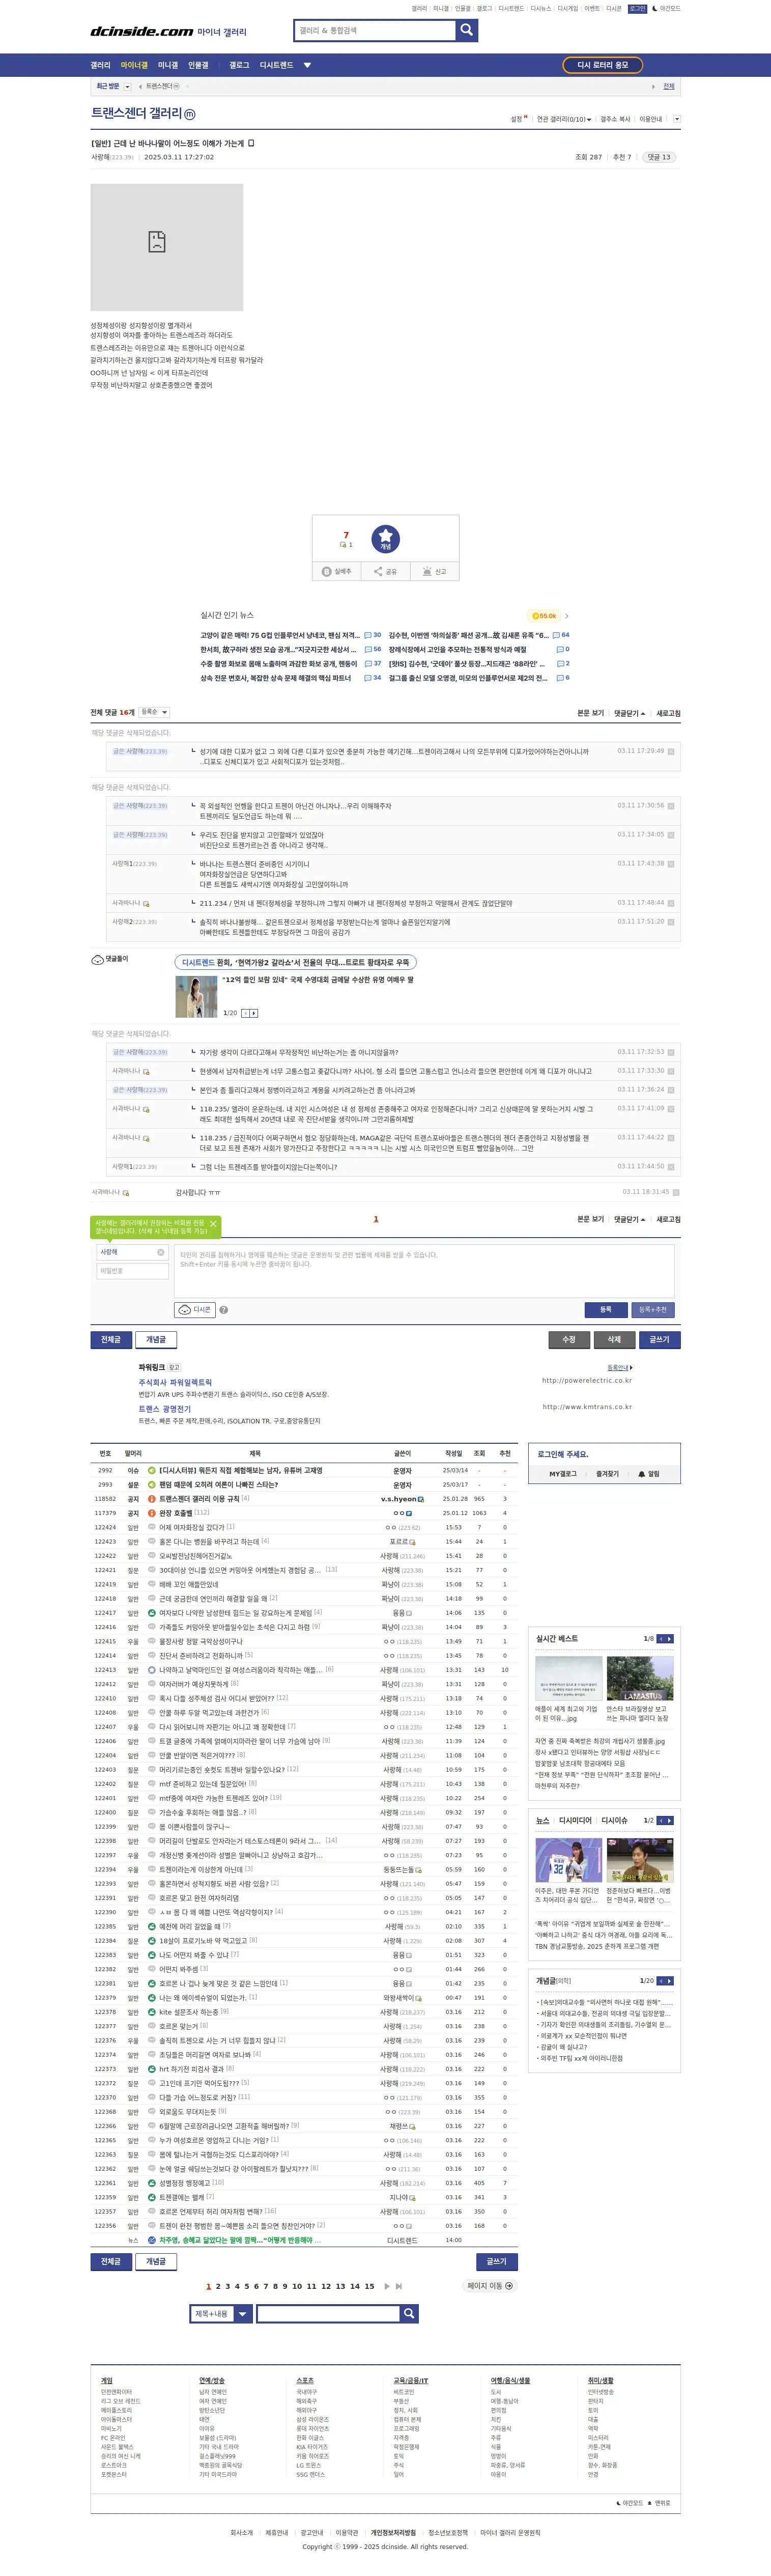Report the post via the 신고 button
The image size is (771, 2576).
point(434,571)
